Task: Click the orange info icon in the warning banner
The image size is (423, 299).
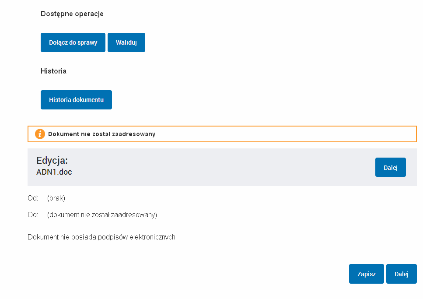Action: (40, 134)
